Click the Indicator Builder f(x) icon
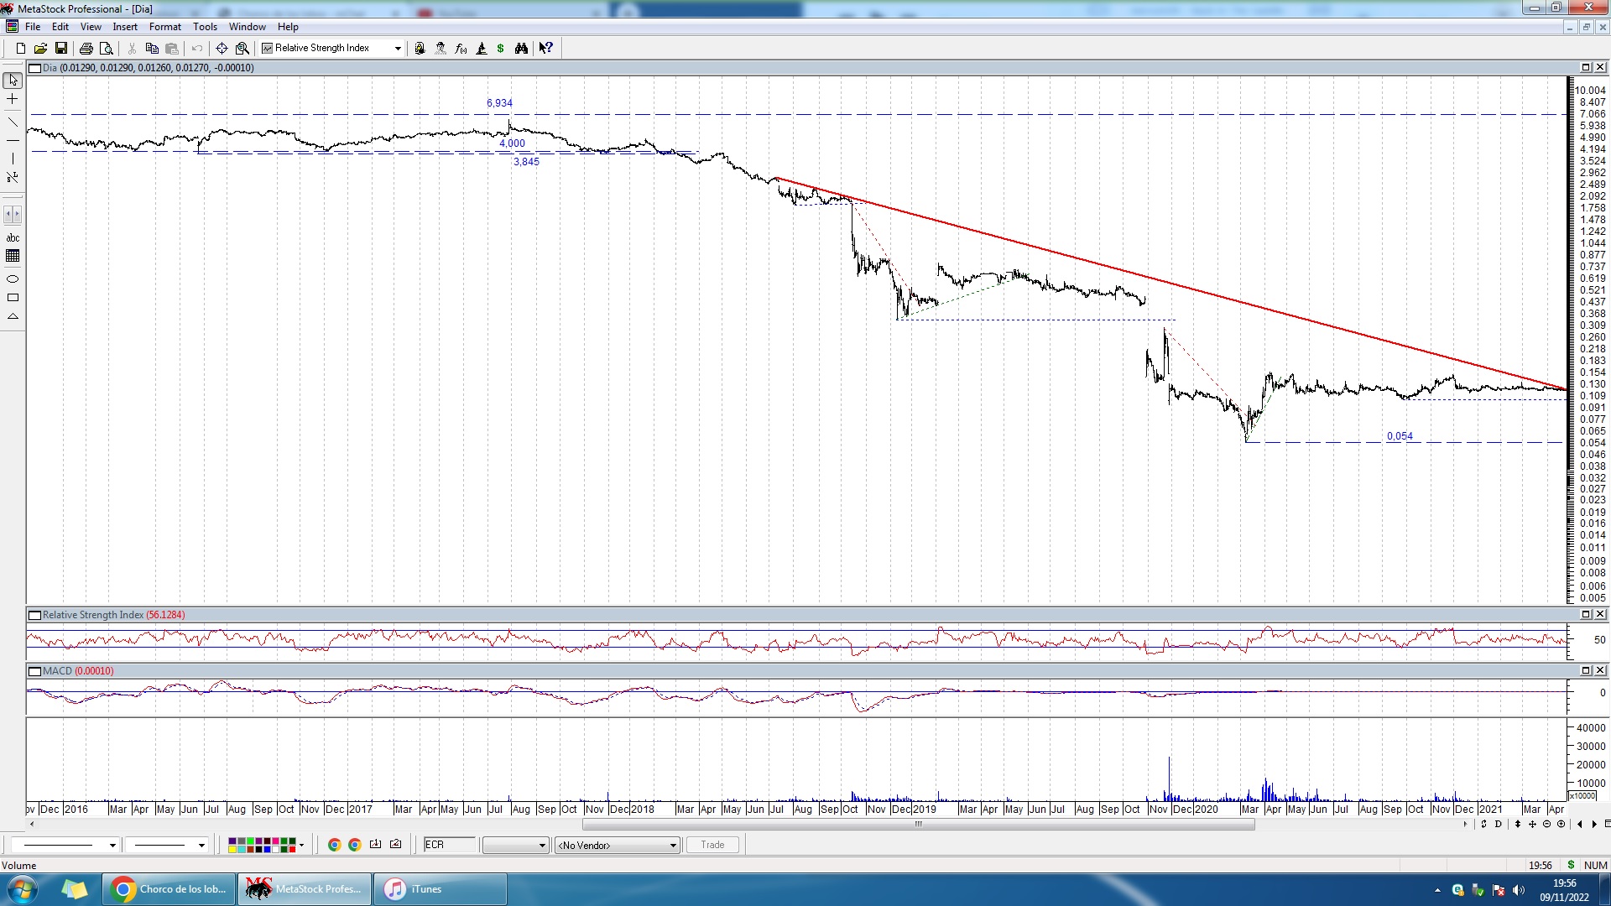This screenshot has width=1611, height=906. (461, 49)
